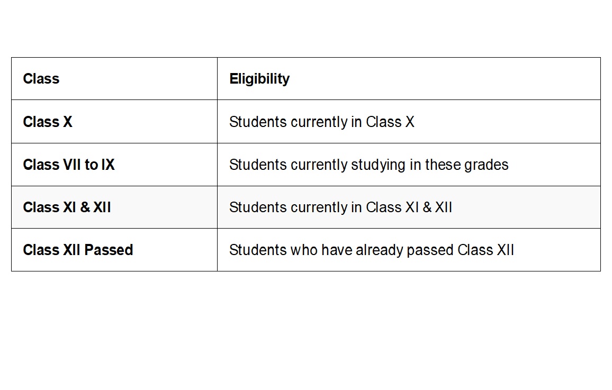This screenshot has width=612, height=390.
Task: Click the word 'grades' in eligibility text
Action: pyautogui.click(x=487, y=165)
